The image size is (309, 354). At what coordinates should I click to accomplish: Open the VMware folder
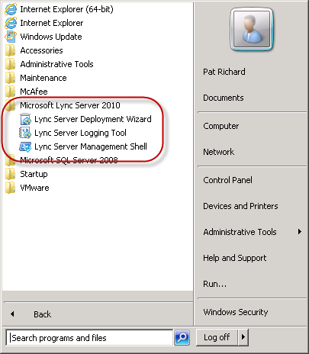(x=27, y=188)
